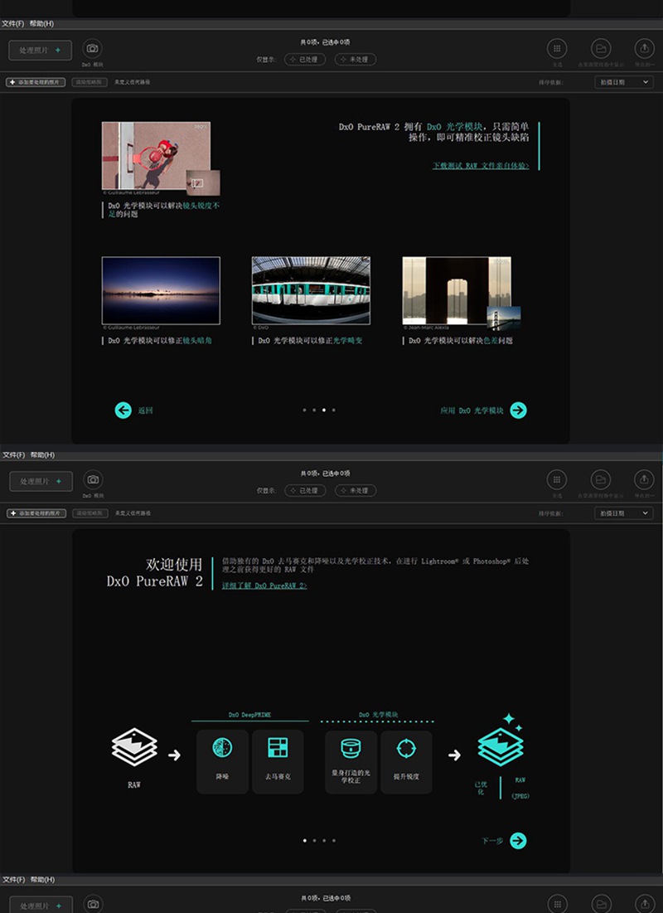Expand the 排序依据 dropdown in lower panel
Image resolution: width=663 pixels, height=913 pixels.
point(623,512)
